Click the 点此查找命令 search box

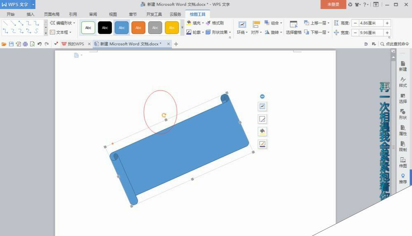(x=395, y=44)
